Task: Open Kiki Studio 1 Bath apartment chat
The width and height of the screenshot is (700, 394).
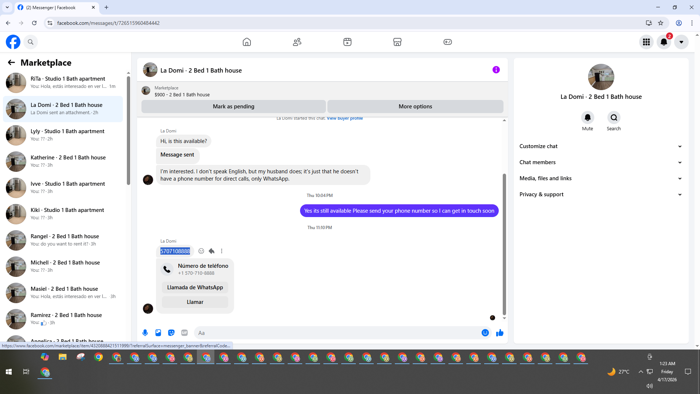Action: (63, 214)
